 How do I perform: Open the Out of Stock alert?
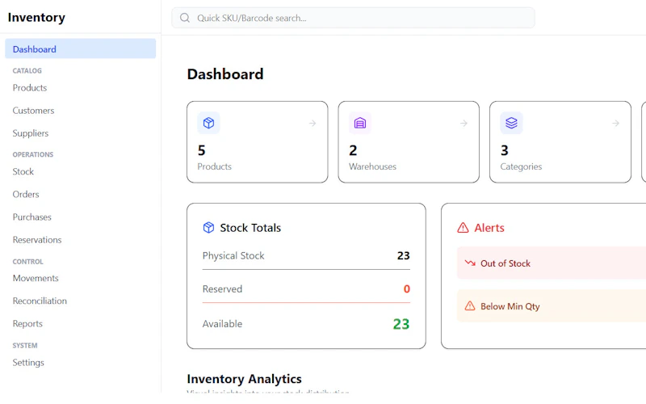click(552, 263)
